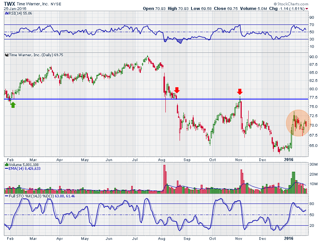The image size is (320, 241).
Task: Click the Nov label under the price panel
Action: click(239, 160)
